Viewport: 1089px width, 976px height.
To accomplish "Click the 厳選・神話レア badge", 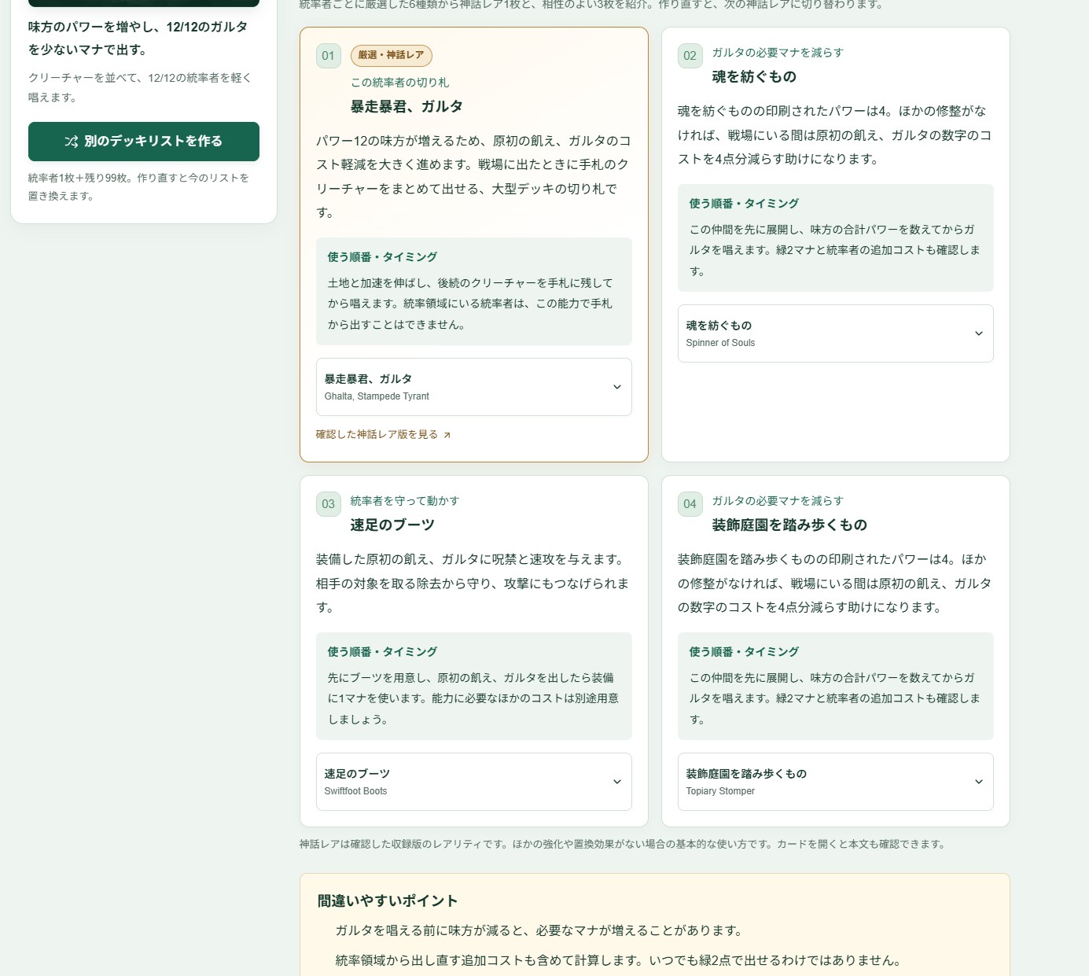I will pos(391,55).
